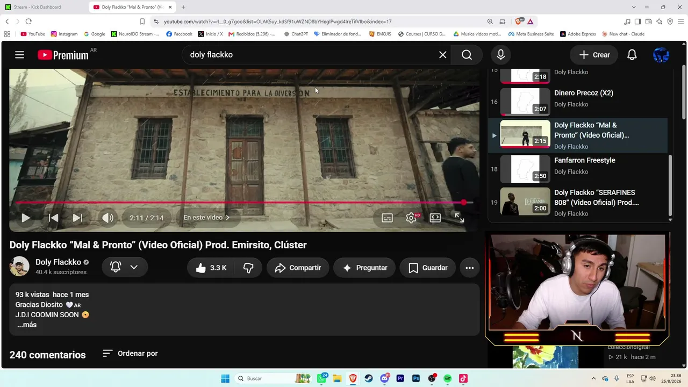This screenshot has width=688, height=387.
Task: Play 'Fanfarron Freestyle' from the playlist
Action: tap(578, 169)
